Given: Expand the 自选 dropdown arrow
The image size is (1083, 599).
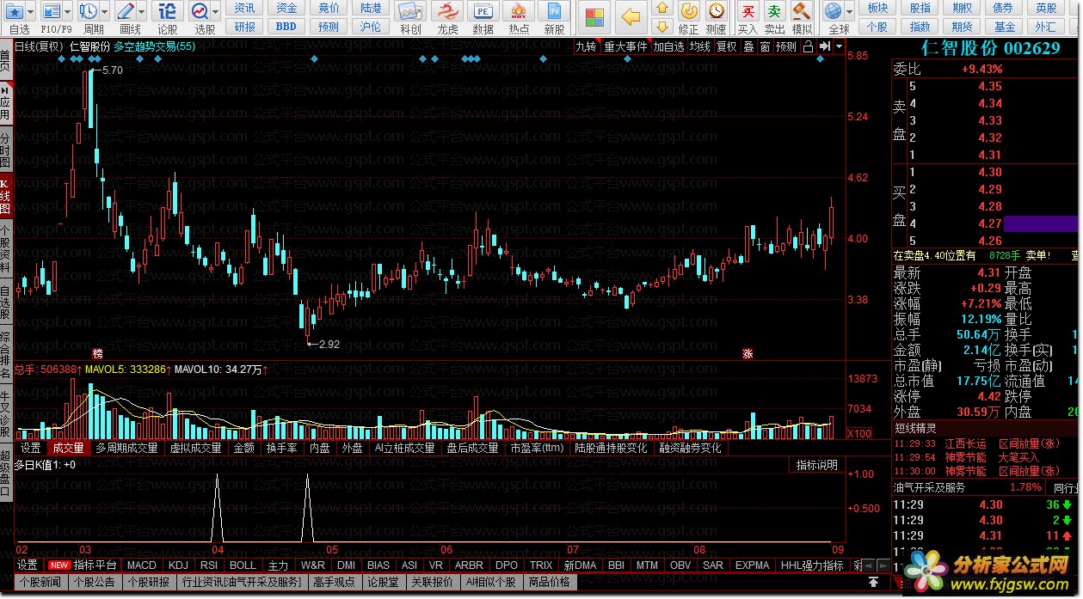Looking at the screenshot, I should (x=32, y=12).
